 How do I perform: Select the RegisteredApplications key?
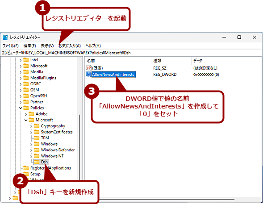coord(50,168)
